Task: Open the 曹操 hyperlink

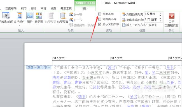Action: tap(56, 82)
